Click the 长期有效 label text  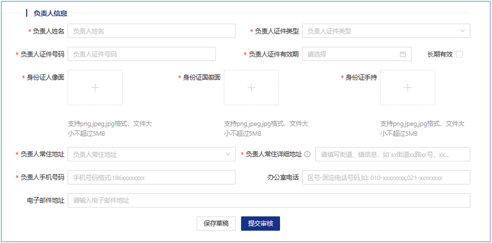(440, 54)
